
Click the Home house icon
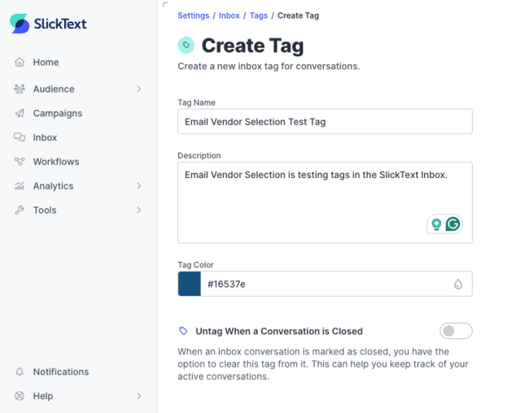click(20, 62)
